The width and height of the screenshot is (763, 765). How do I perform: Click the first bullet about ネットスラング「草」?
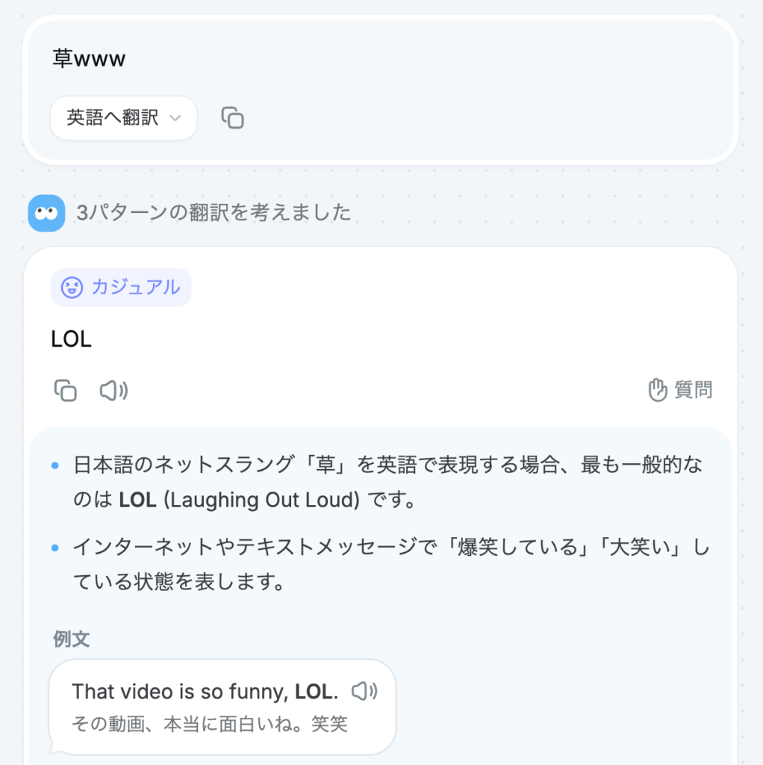coord(388,466)
